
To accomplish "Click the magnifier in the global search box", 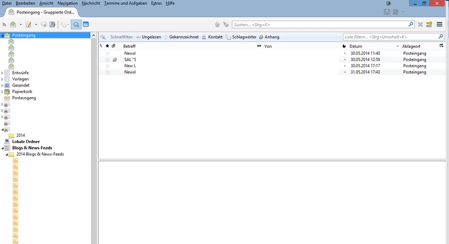I will [411, 24].
